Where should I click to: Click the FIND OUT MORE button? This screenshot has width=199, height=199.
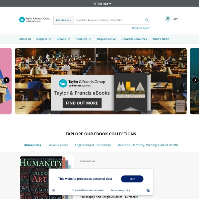coord(82,103)
